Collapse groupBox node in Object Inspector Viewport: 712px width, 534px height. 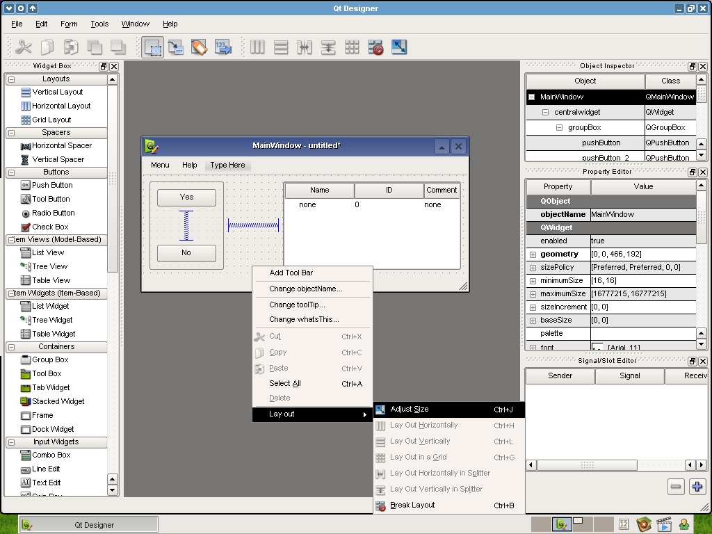pos(560,128)
